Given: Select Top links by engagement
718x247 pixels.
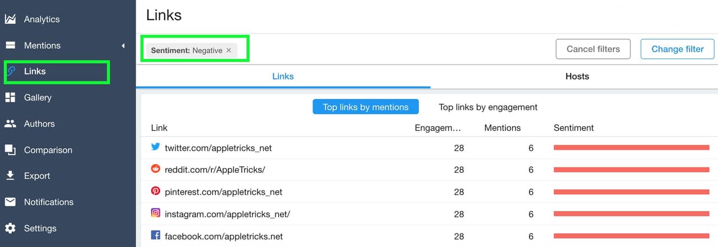Looking at the screenshot, I should (488, 107).
